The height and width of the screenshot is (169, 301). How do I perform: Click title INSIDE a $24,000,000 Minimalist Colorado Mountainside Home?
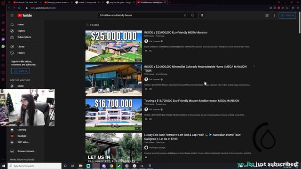(x=196, y=69)
